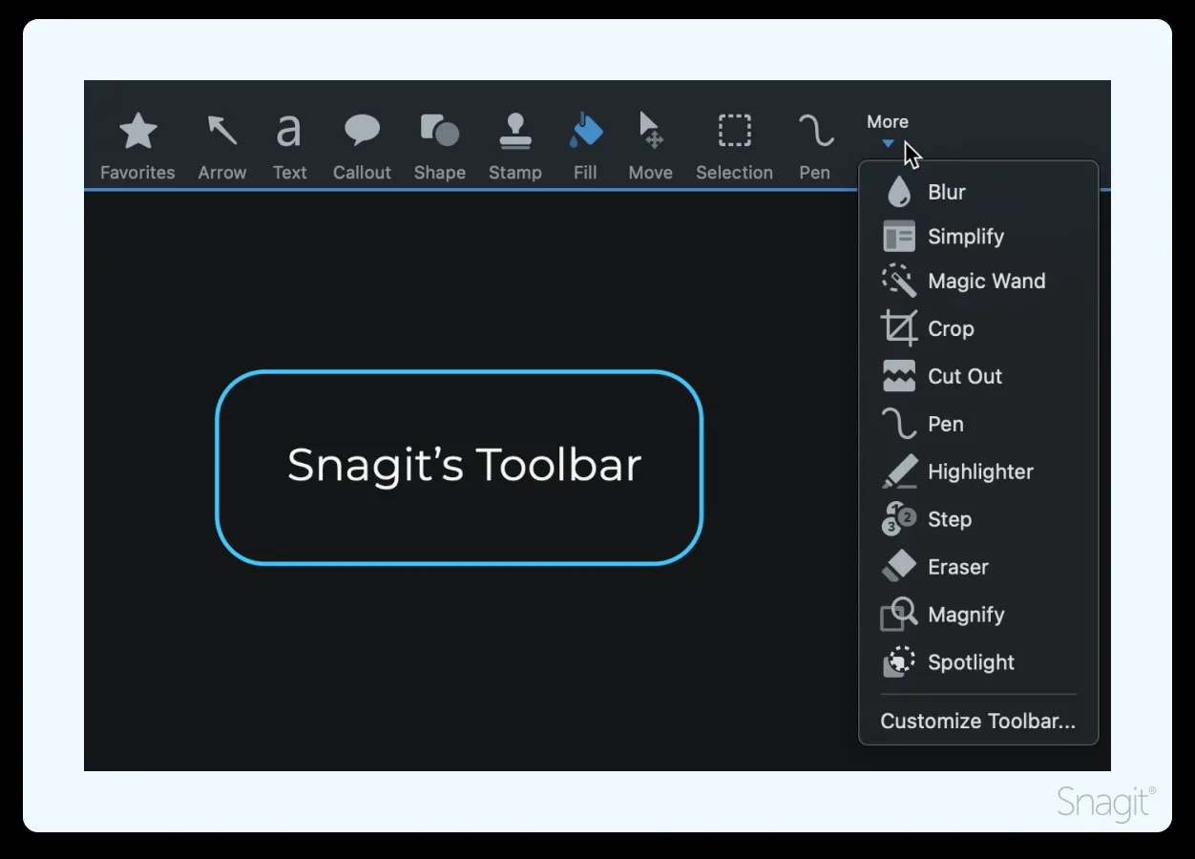Image resolution: width=1195 pixels, height=859 pixels.
Task: Open Customize Toolbar... option
Action: 978,721
